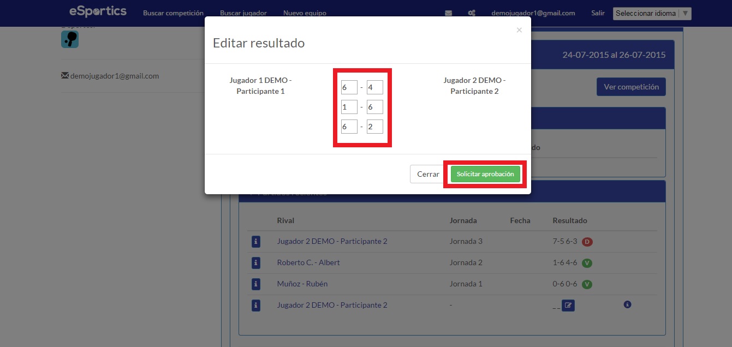Viewport: 732px width, 347px height.
Task: Open info icon for Roberto C. - Albert match
Action: 256,262
